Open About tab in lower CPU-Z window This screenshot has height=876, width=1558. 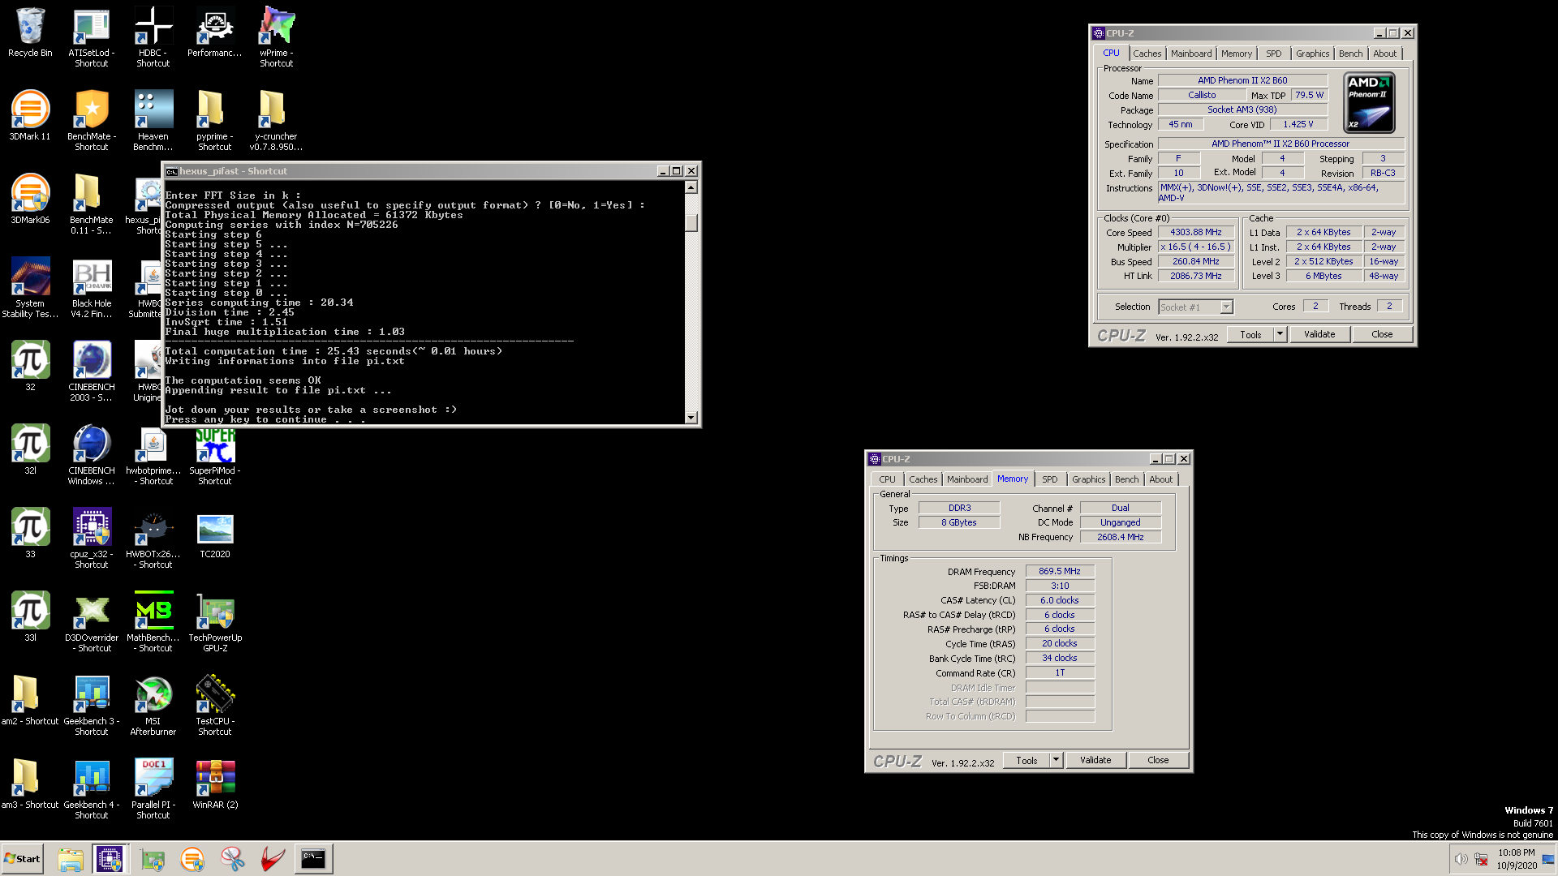pyautogui.click(x=1160, y=479)
